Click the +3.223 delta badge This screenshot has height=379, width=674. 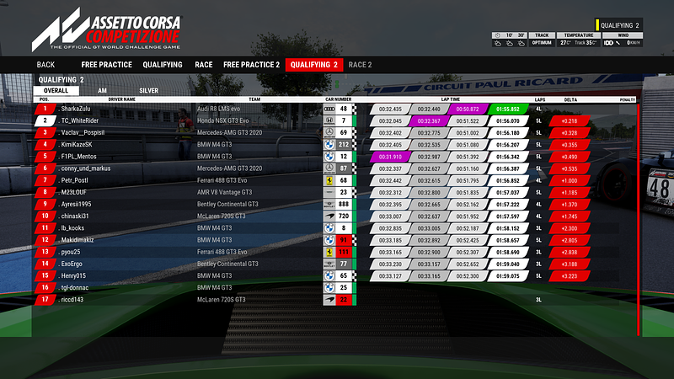[x=570, y=276]
